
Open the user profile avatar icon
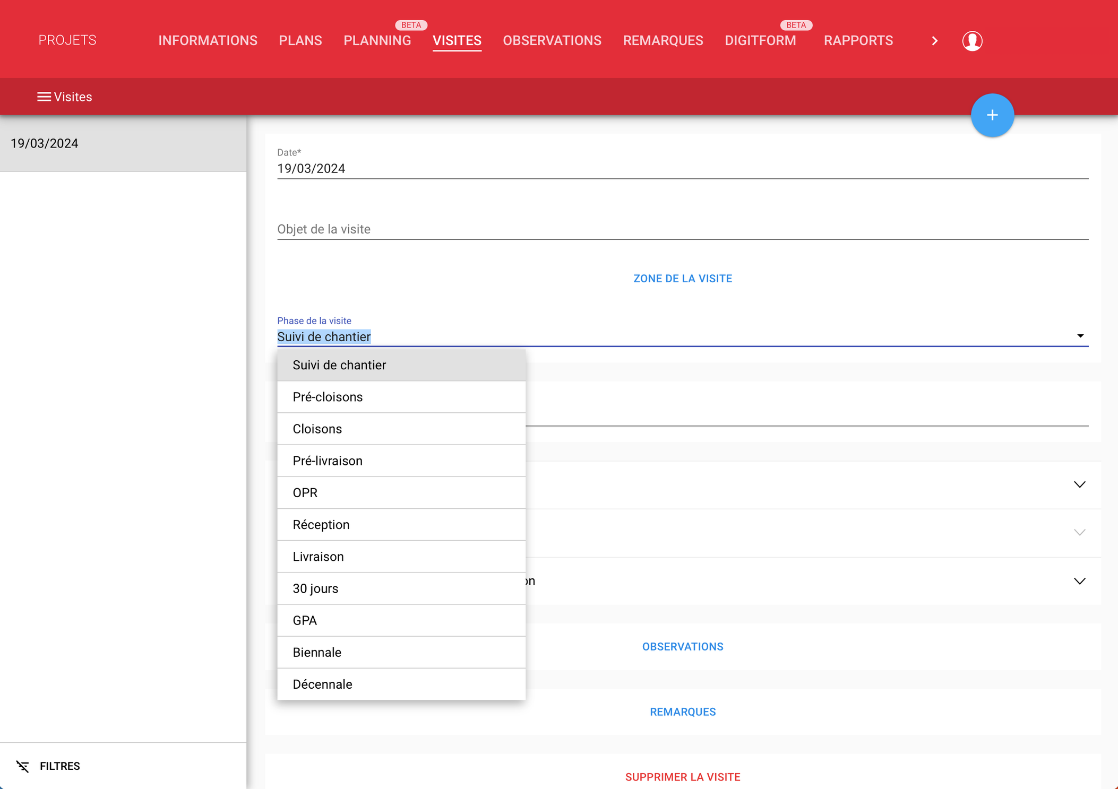click(972, 41)
